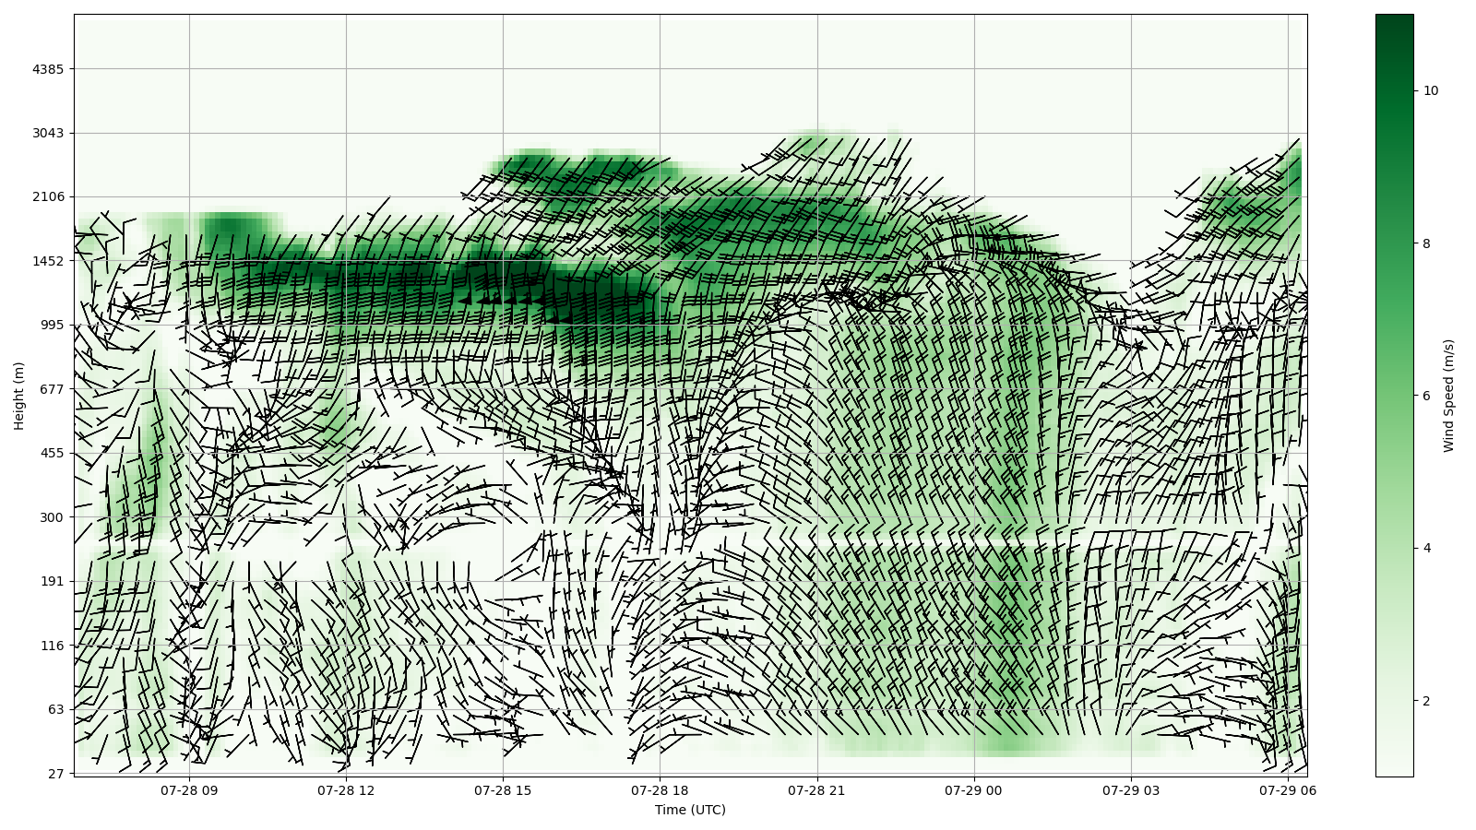Select the 07-28 18 time tick label
The image size is (1476, 830).
[660, 790]
